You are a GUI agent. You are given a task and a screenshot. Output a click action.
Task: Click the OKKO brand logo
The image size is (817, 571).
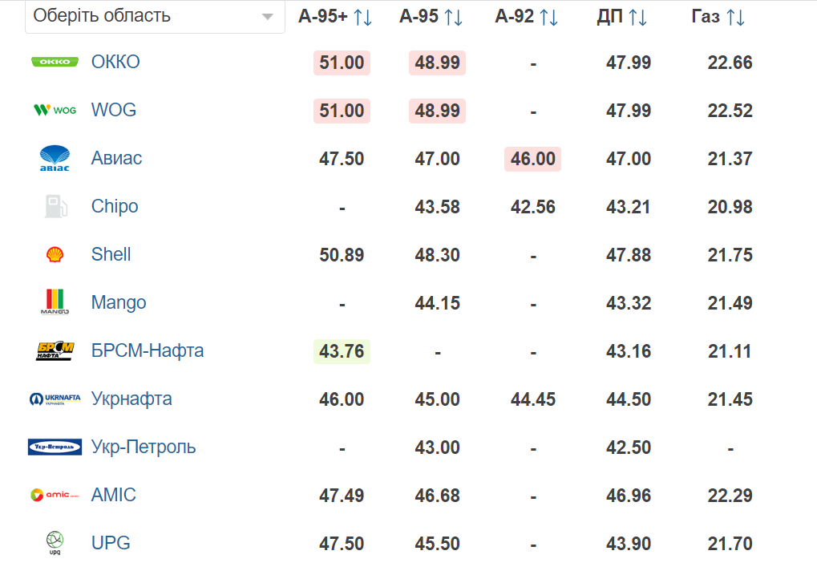(55, 62)
